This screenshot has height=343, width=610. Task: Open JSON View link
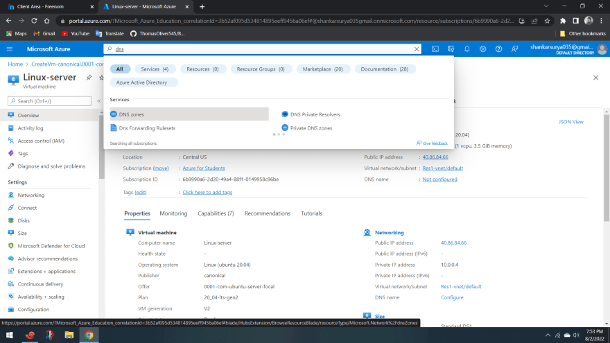(571, 122)
